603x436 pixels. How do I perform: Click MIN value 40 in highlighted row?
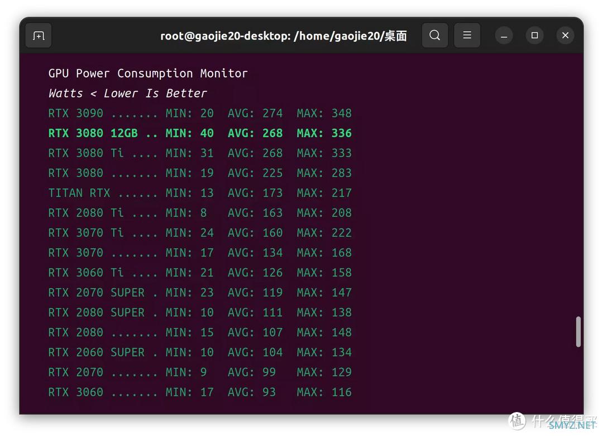pyautogui.click(x=207, y=133)
